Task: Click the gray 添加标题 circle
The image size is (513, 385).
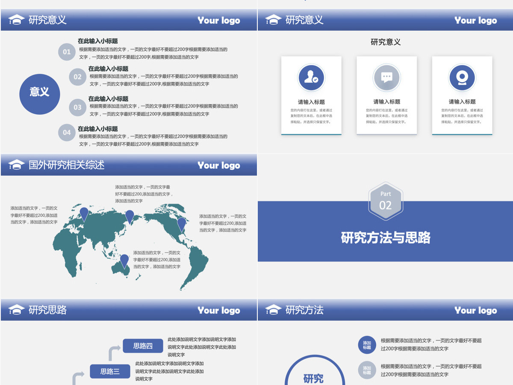Action: point(367,370)
